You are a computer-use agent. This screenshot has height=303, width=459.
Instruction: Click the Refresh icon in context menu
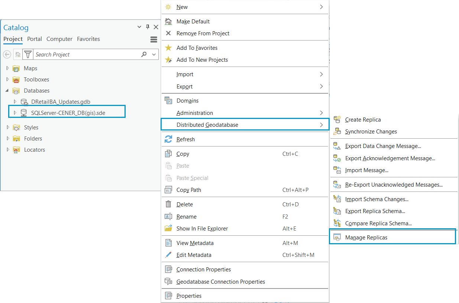(x=168, y=139)
